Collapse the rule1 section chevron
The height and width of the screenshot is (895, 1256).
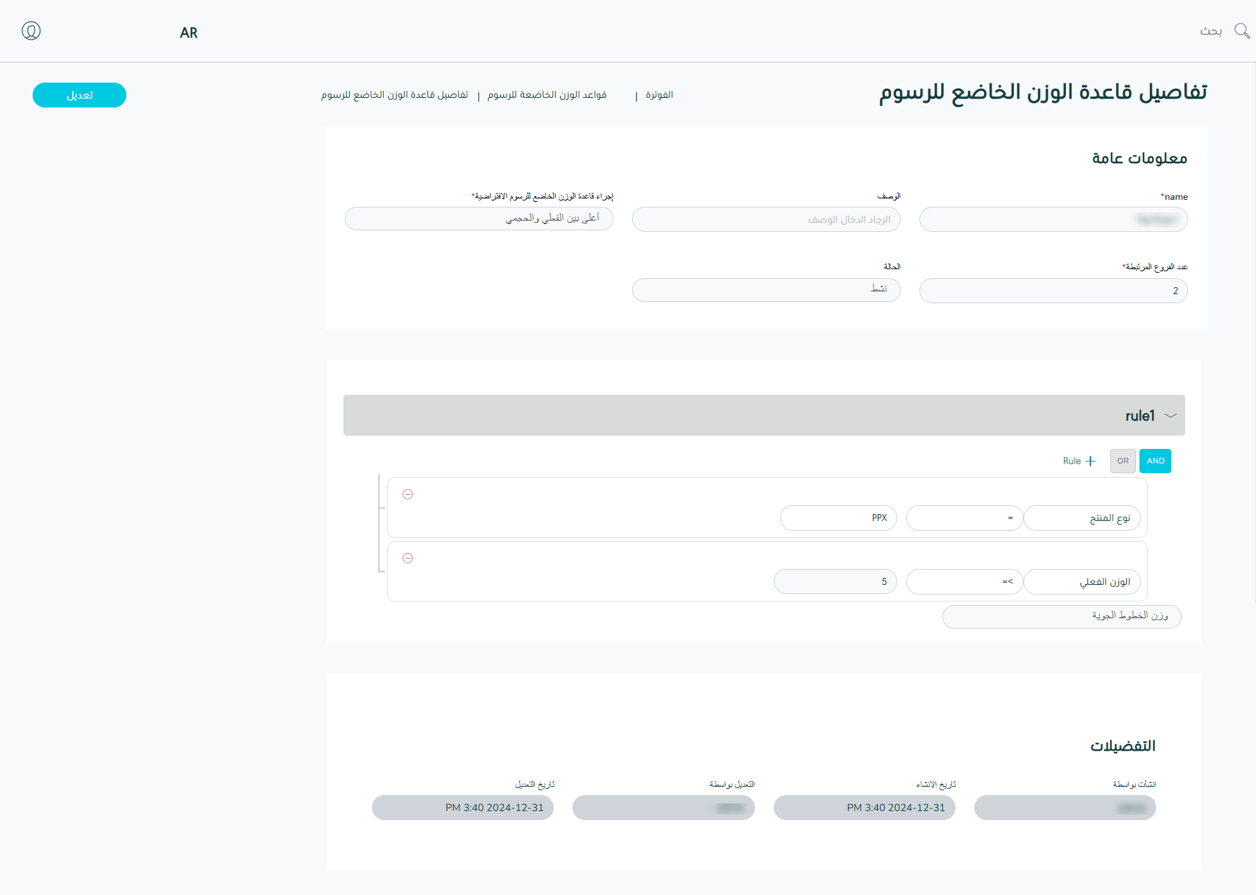tap(1171, 416)
